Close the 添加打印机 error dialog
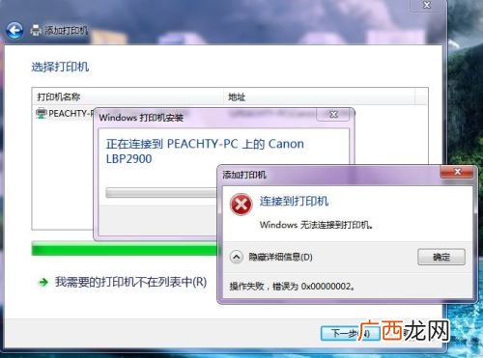 457,172
